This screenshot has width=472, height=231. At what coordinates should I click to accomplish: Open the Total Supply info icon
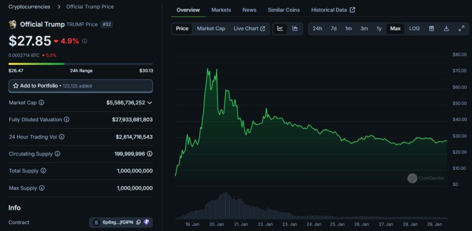point(43,171)
